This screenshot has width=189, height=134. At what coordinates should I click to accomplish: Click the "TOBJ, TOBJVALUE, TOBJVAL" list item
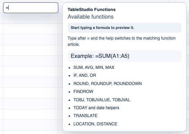coord(102,100)
